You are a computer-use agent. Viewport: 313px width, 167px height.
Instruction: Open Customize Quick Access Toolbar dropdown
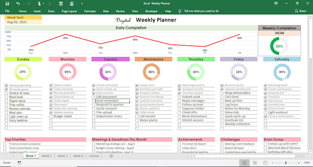(x=82, y=4)
